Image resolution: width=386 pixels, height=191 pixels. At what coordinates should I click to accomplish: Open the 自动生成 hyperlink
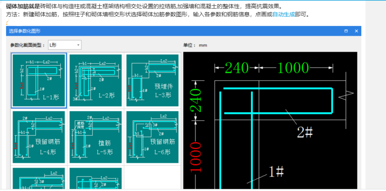[x=284, y=15]
